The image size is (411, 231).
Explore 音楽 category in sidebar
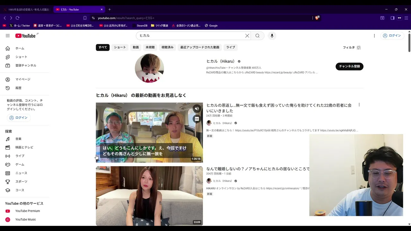(x=24, y=139)
